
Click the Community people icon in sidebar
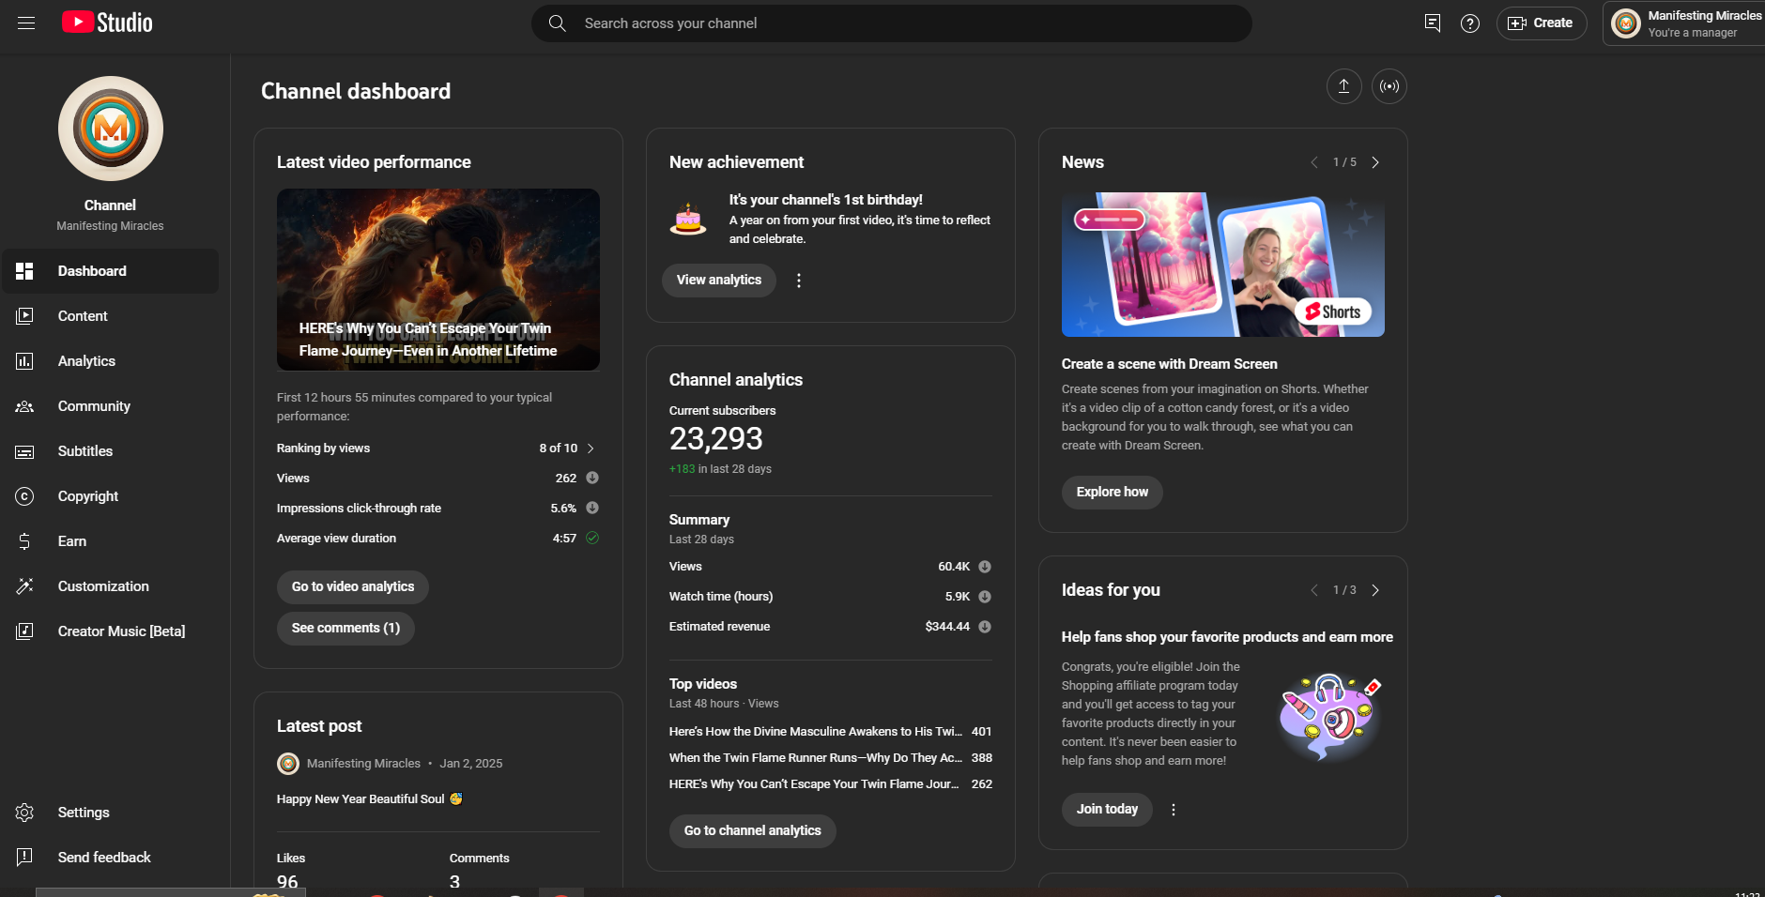point(24,406)
